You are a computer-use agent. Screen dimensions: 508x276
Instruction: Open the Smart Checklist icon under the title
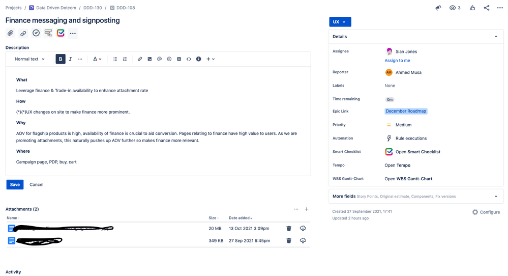61,33
